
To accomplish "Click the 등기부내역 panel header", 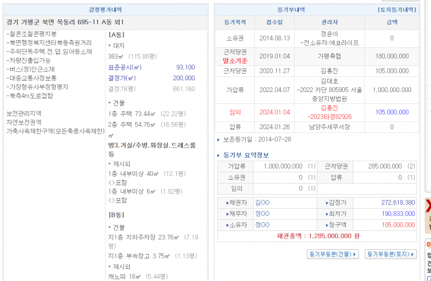I will pos(291,10).
